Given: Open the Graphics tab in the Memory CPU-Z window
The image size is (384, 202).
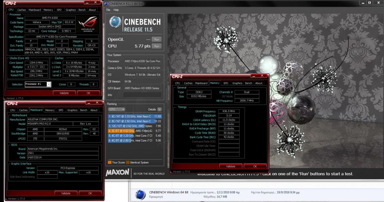Looking at the screenshot, I should [x=237, y=83].
